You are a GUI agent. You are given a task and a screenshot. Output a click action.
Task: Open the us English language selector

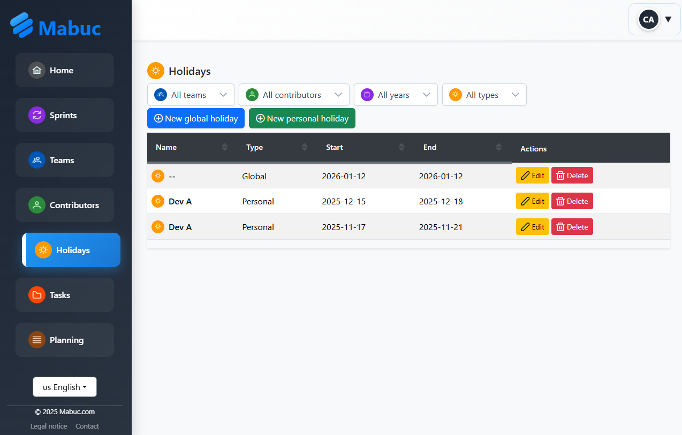tap(64, 386)
